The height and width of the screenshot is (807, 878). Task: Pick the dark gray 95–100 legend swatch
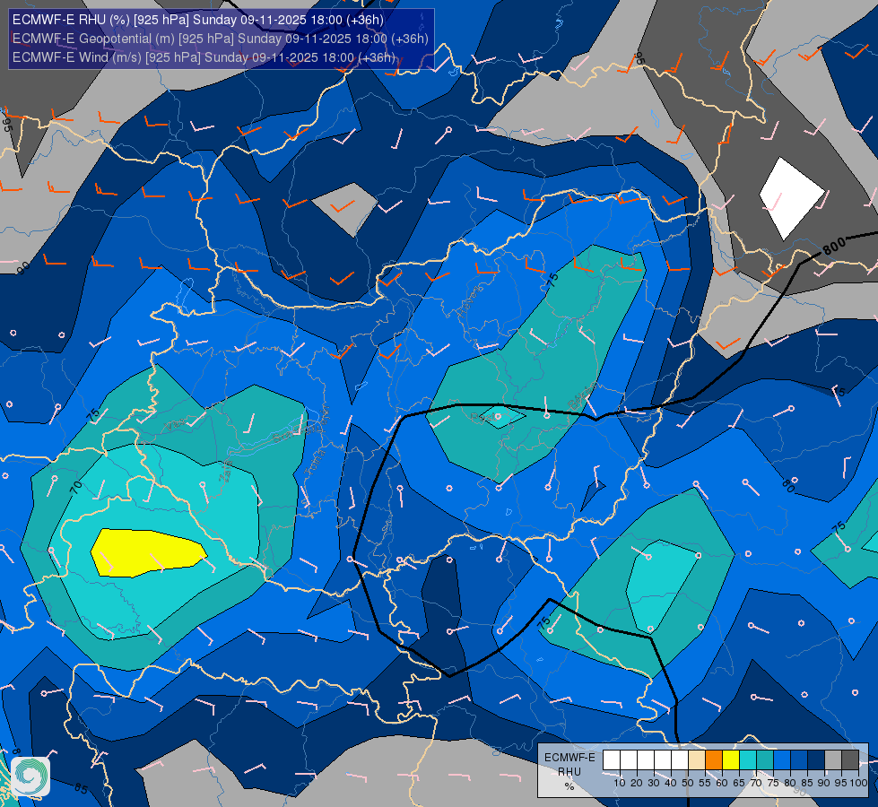click(850, 760)
